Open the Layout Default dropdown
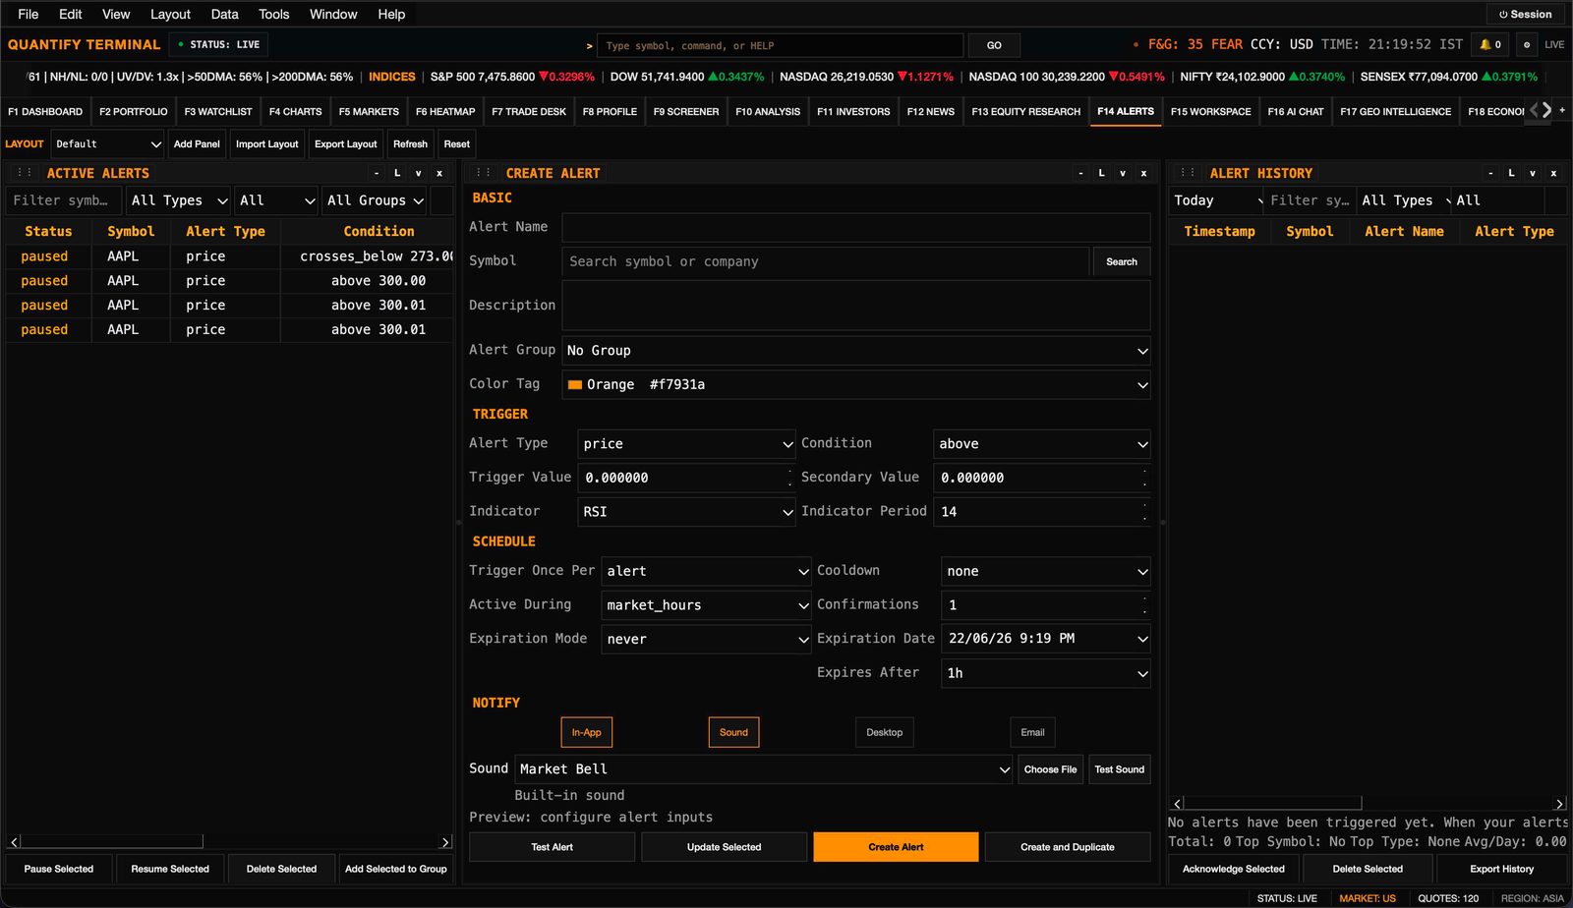Screen dimensions: 1573x908 click(107, 143)
